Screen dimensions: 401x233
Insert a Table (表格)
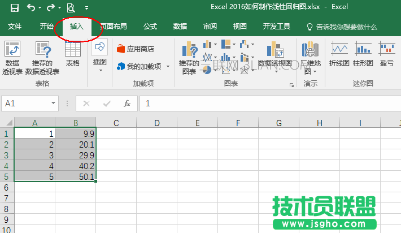[x=73, y=54]
